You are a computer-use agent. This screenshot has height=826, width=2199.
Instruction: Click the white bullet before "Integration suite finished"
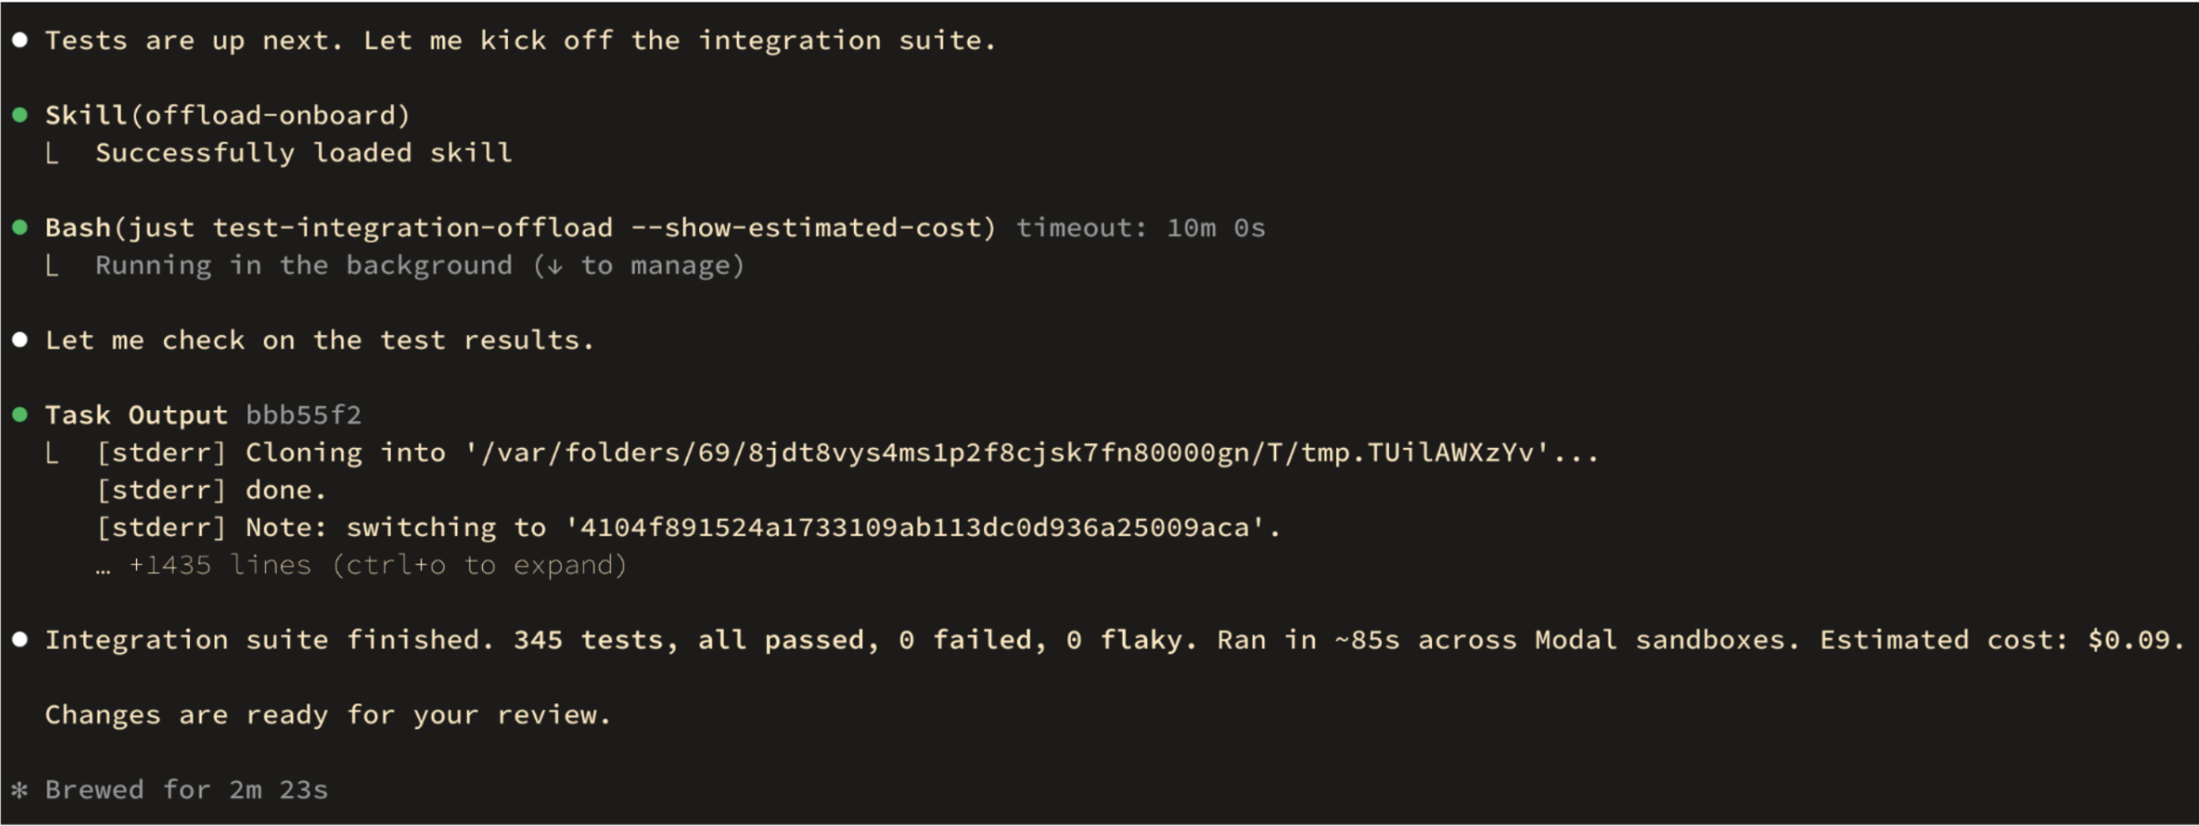coord(20,640)
